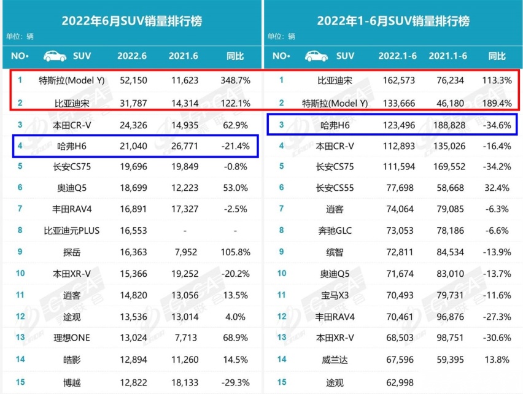
Task: Click 理想ONE row name
Action: [72, 338]
